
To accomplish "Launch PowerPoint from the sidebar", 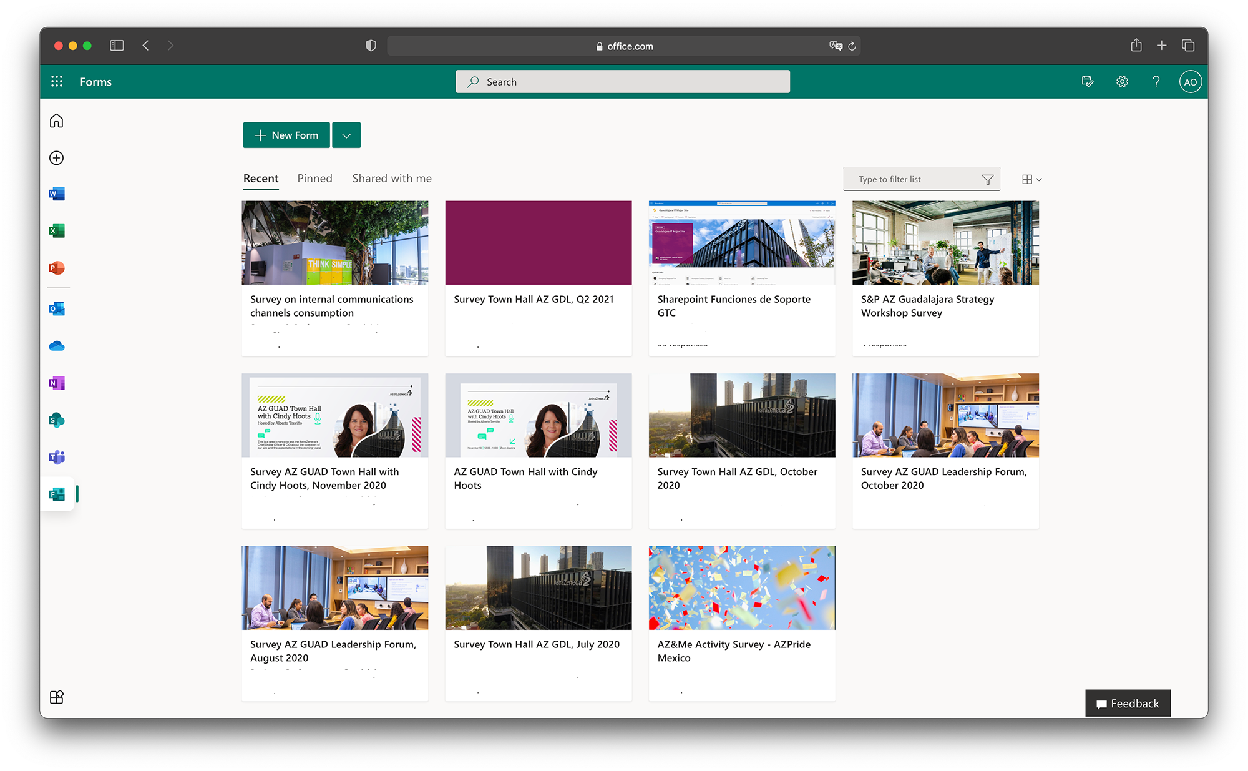I will 57,268.
